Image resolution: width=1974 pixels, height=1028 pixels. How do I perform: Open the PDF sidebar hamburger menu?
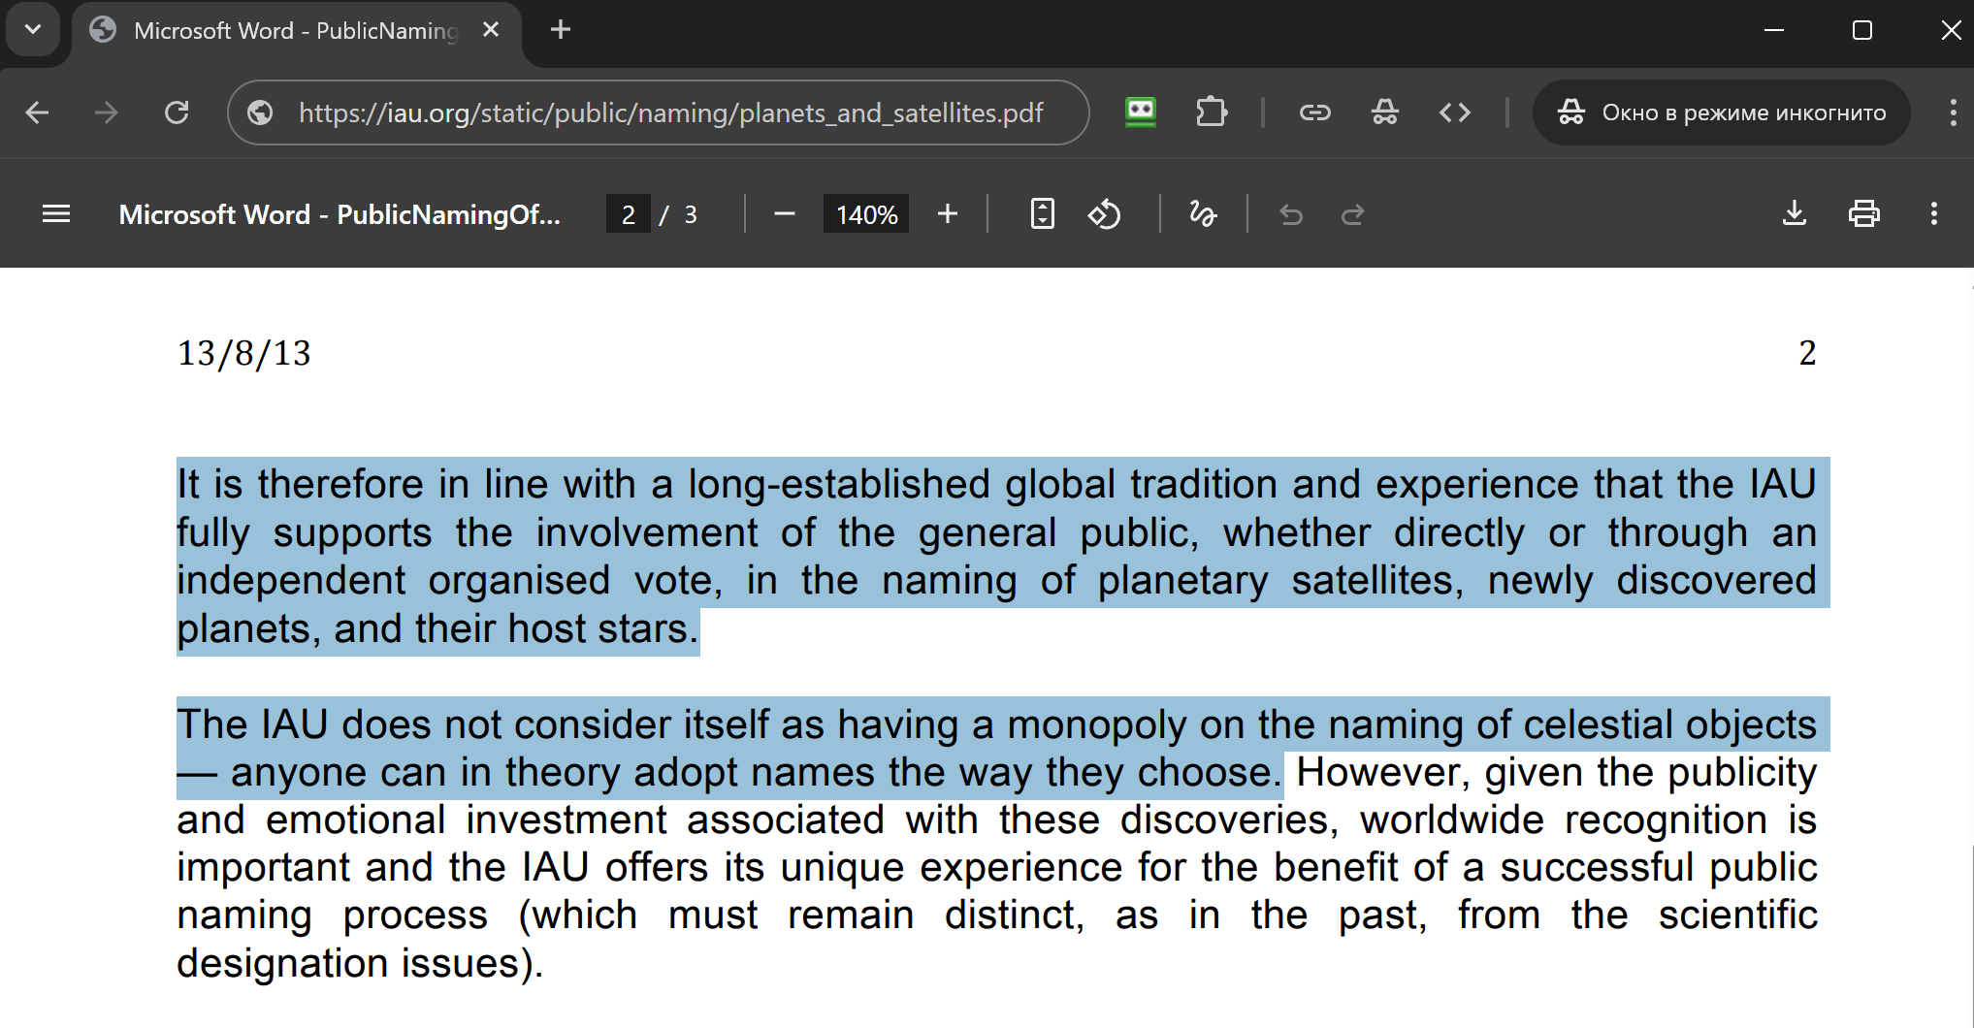[56, 214]
